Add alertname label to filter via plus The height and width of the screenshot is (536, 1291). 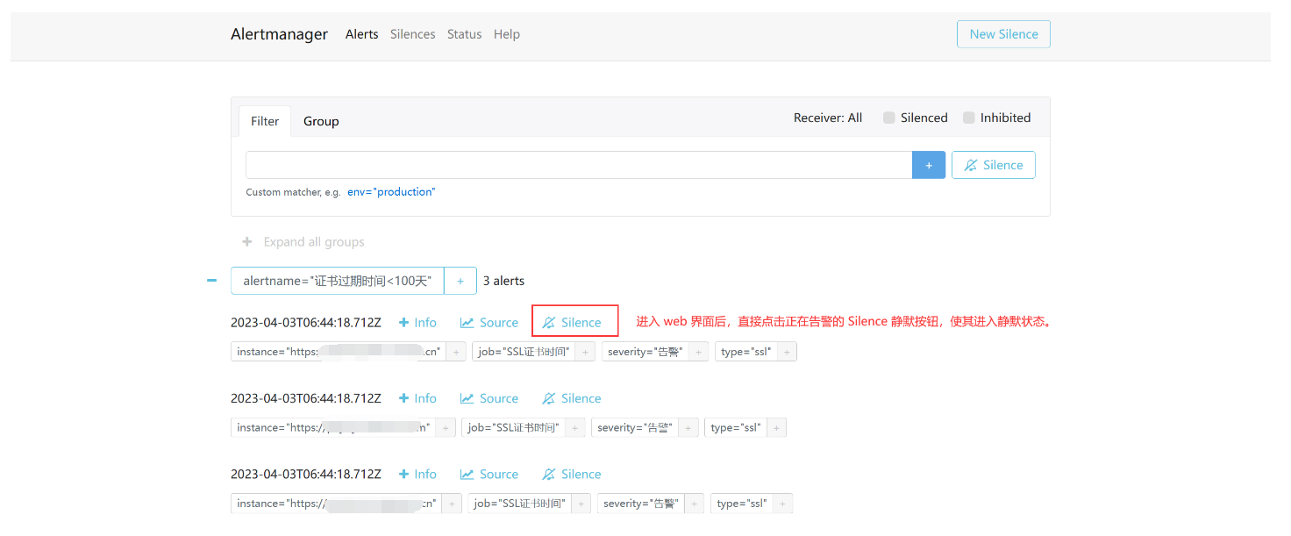click(x=460, y=281)
